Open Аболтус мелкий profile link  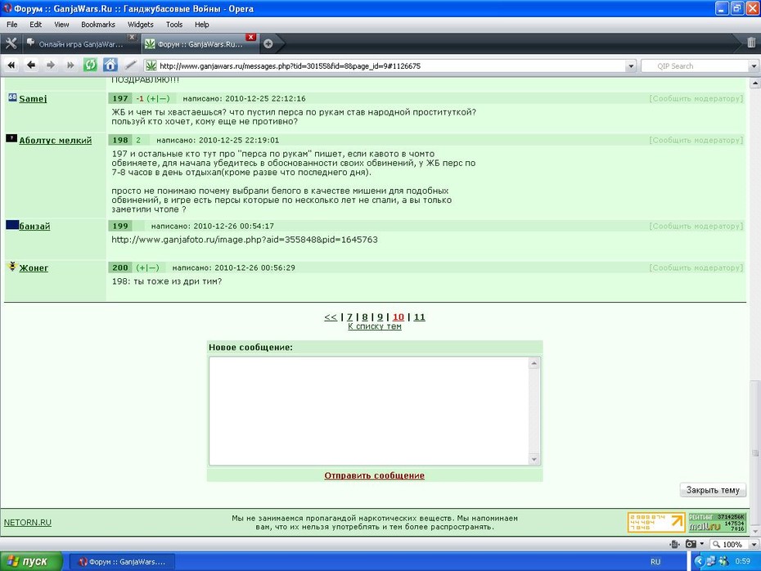coord(56,140)
